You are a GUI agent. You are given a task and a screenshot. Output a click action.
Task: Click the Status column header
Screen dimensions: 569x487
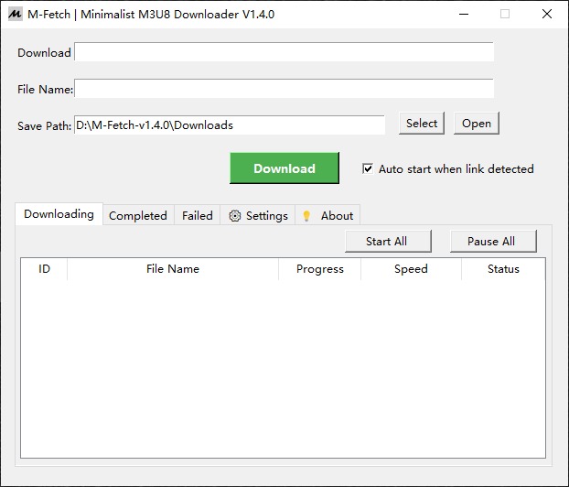[x=503, y=269]
